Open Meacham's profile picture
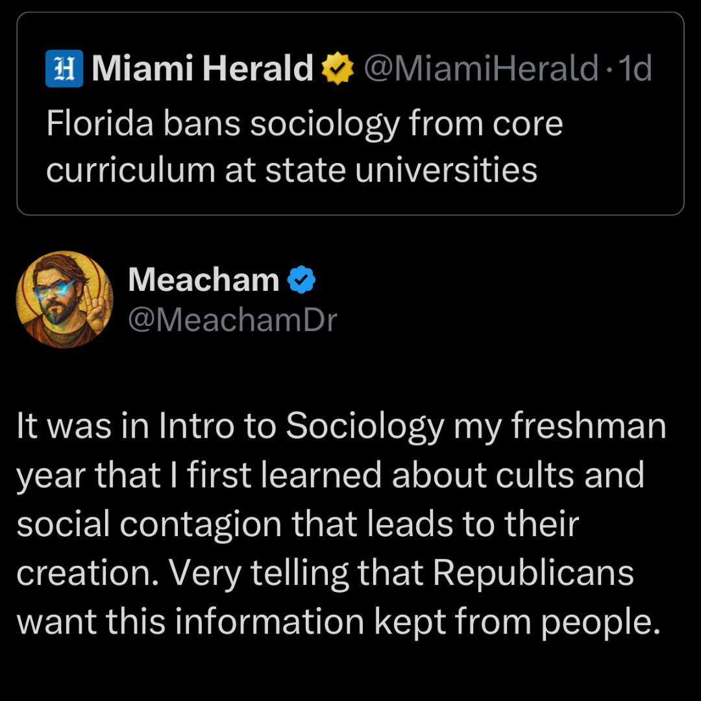This screenshot has height=701, width=701. click(x=65, y=299)
